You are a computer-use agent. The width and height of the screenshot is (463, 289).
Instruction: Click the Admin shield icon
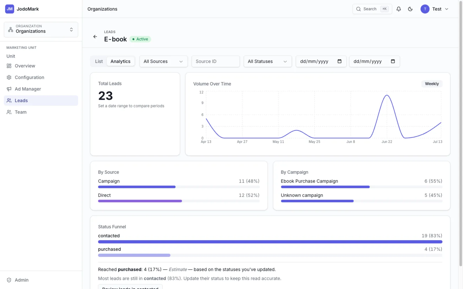point(9,280)
